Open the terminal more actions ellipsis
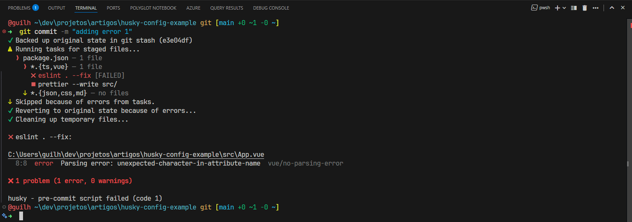The image size is (632, 222). coord(596,8)
